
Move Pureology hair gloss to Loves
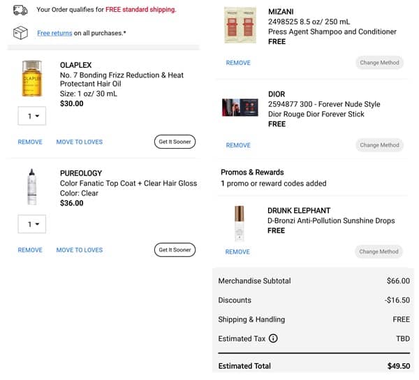pos(79,250)
